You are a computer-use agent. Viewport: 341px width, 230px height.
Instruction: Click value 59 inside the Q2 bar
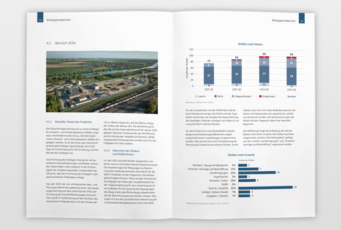(x=237, y=74)
